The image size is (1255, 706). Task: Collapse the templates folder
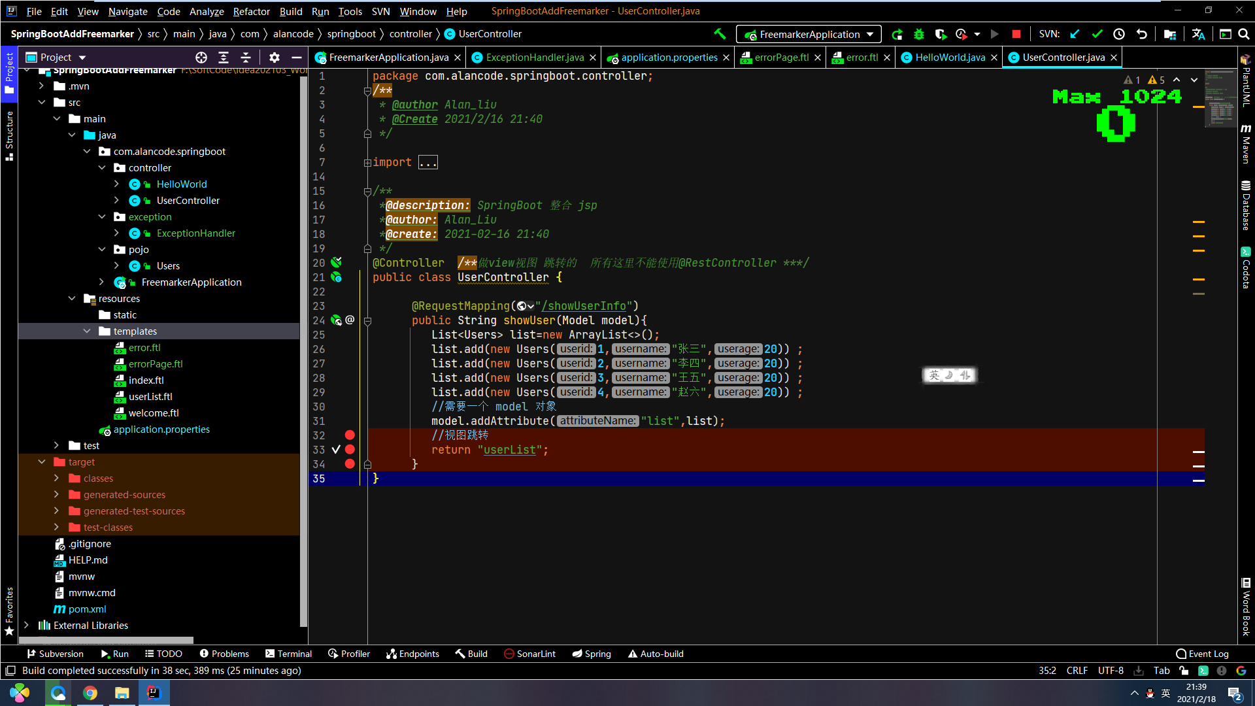(x=87, y=331)
